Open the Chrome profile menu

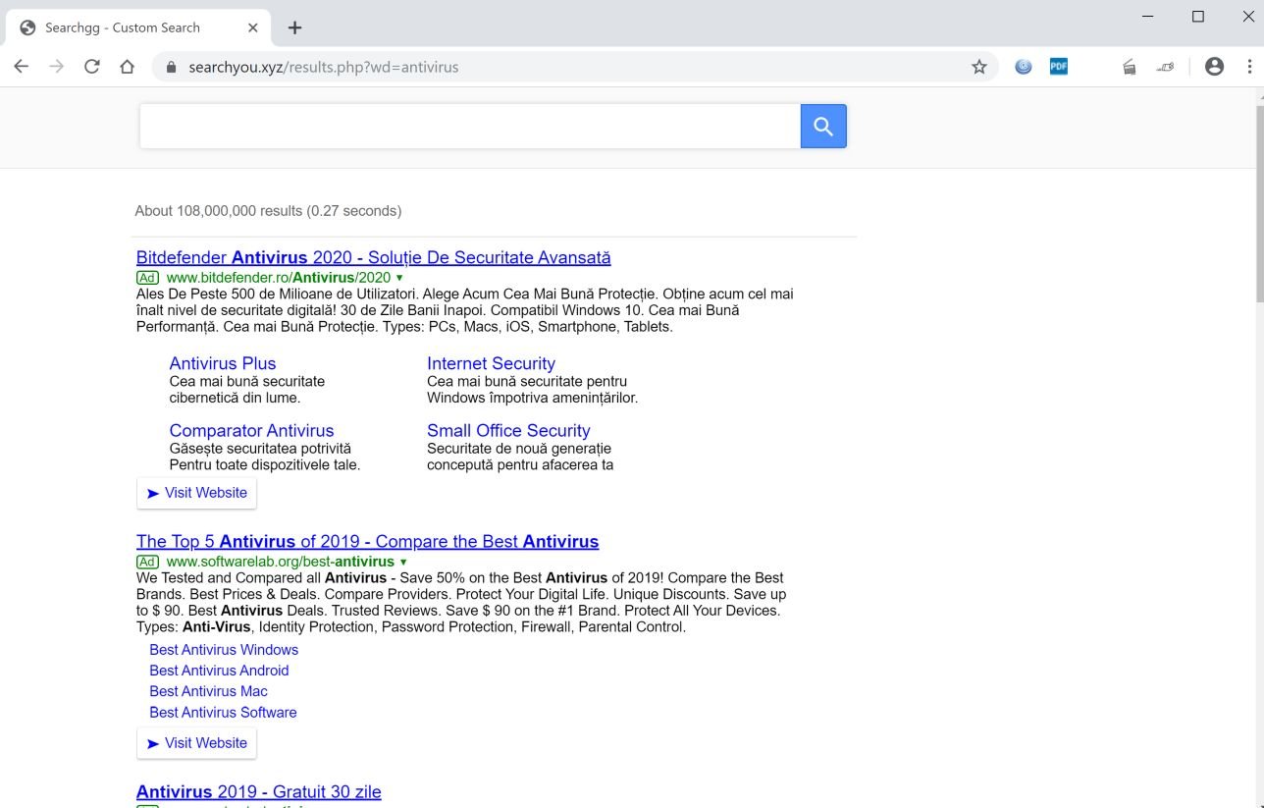click(x=1214, y=67)
